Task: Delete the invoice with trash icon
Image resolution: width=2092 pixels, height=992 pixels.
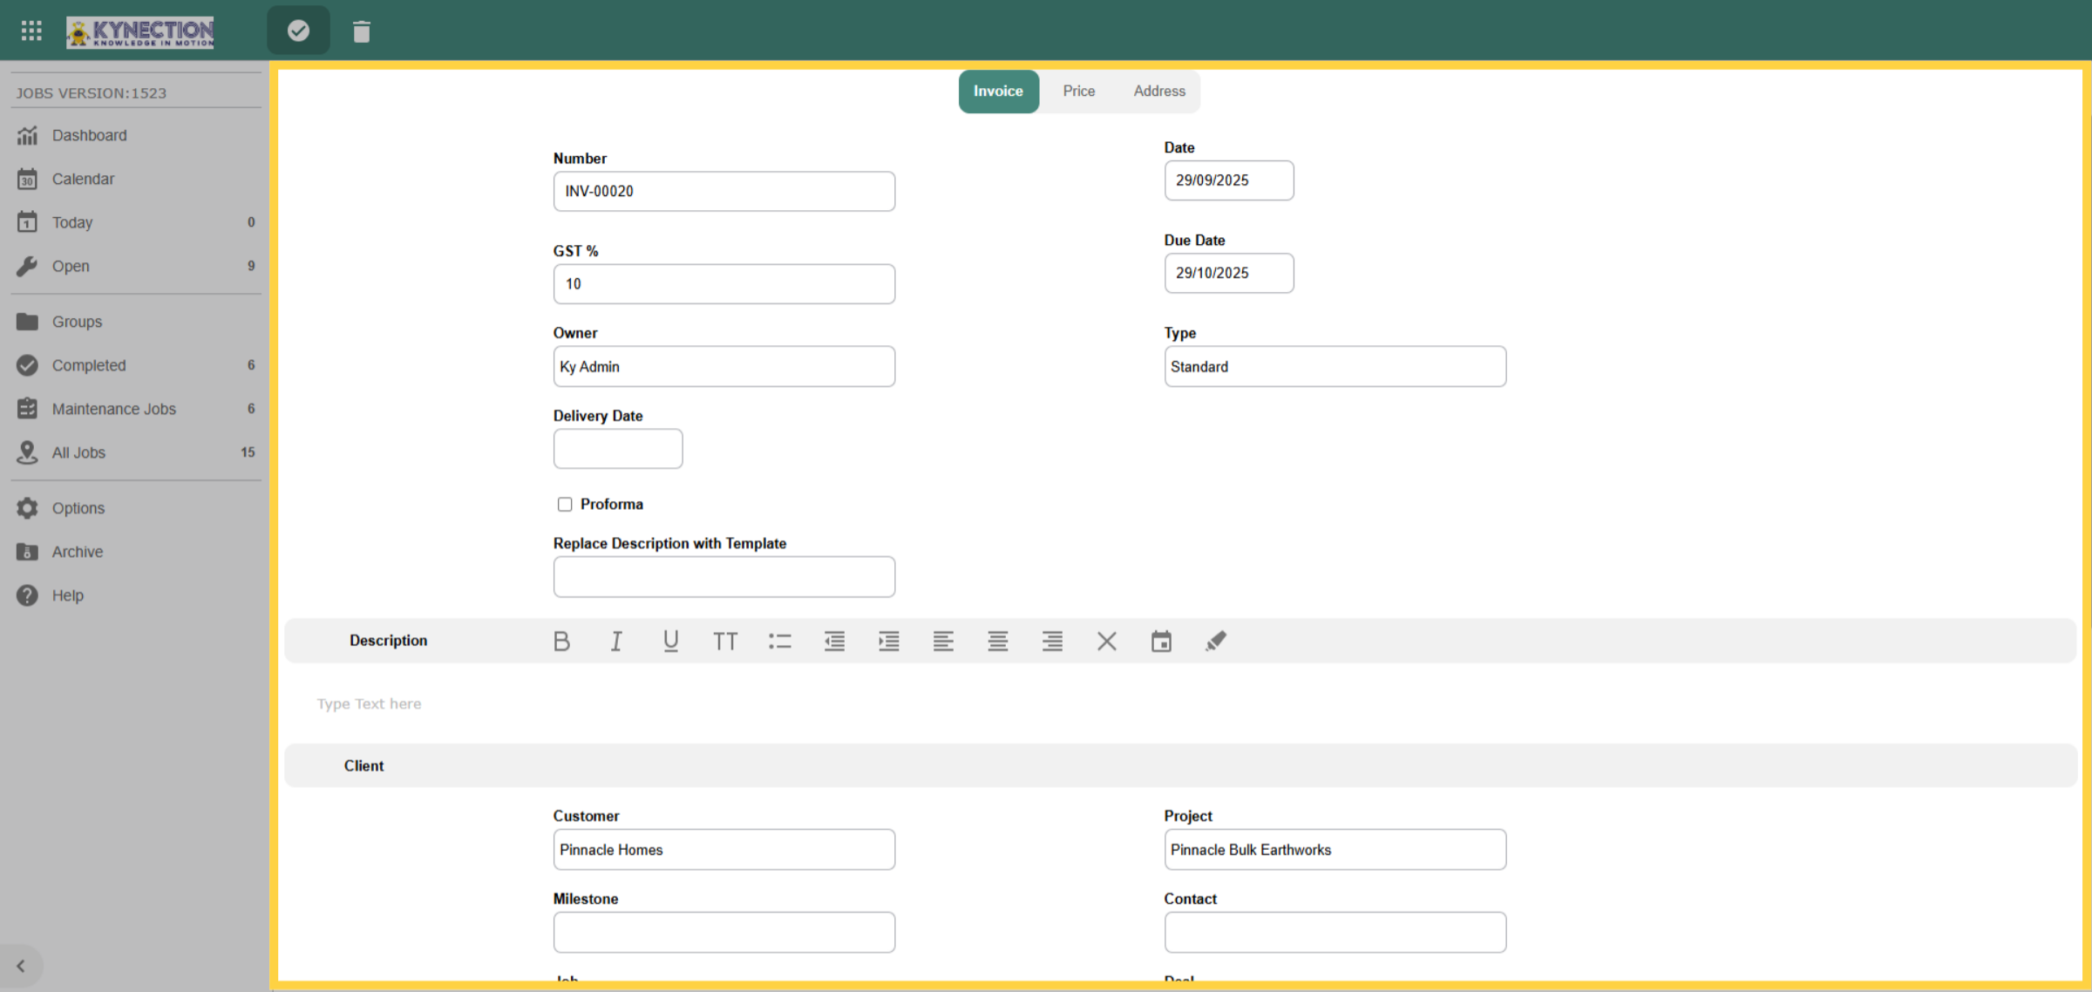Action: pyautogui.click(x=362, y=31)
